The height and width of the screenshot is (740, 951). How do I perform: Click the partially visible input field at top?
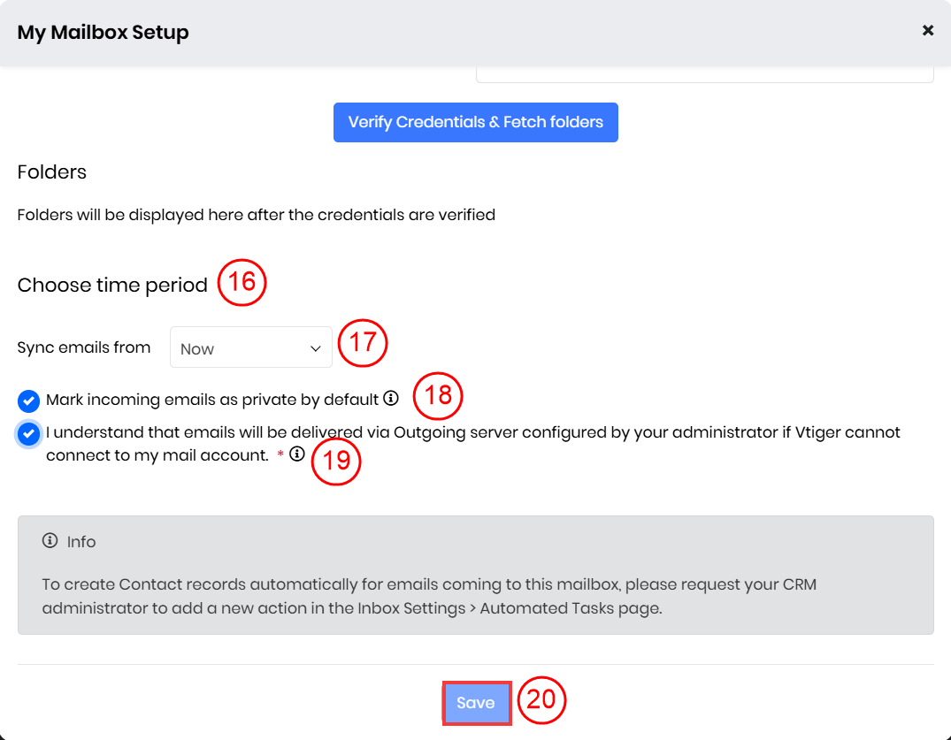click(x=704, y=73)
